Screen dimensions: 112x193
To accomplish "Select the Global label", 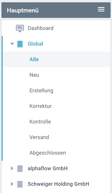I will click(36, 44).
